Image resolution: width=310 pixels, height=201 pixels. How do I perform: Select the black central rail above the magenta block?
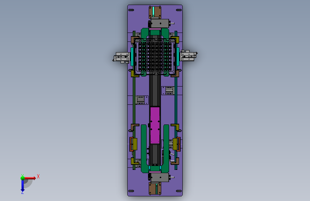[x=155, y=90]
